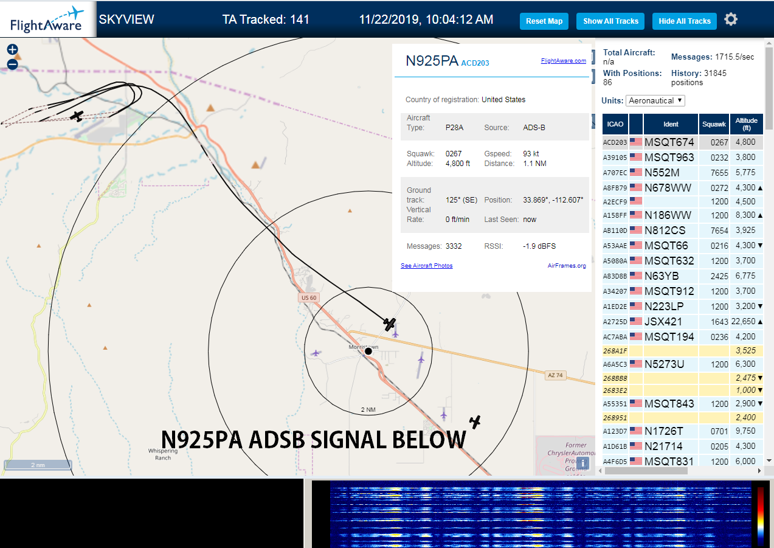Click the SKYVIEW title in the header
This screenshot has width=774, height=548.
[126, 19]
